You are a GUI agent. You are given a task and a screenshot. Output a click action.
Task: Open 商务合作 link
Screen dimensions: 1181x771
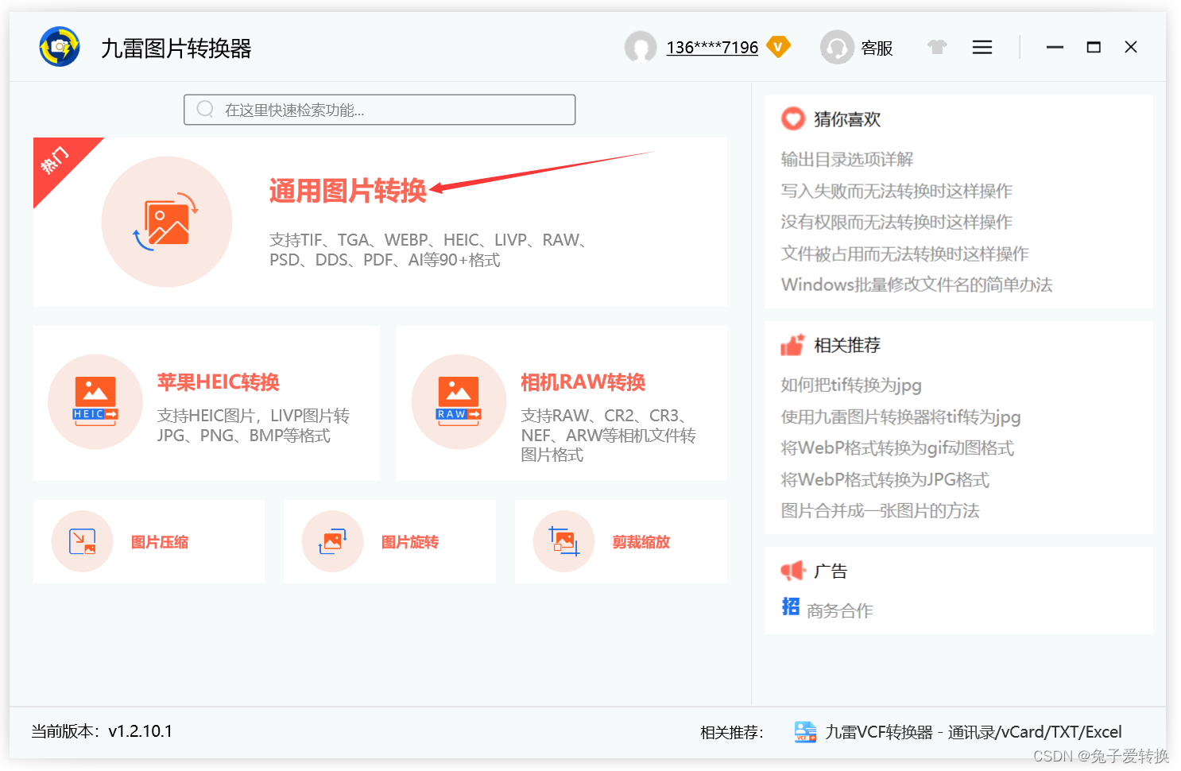click(839, 610)
